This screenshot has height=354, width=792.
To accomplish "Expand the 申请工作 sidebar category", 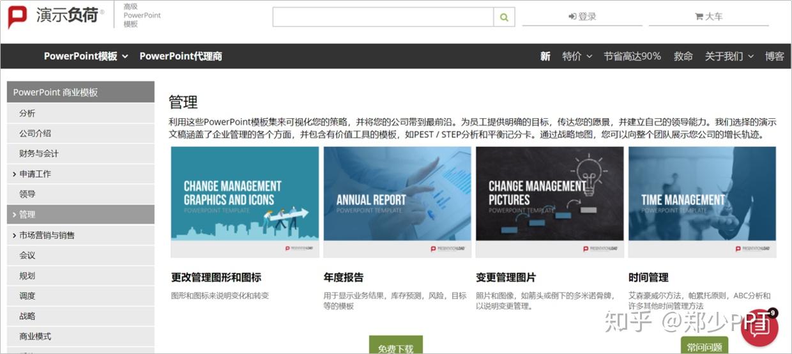I will point(80,174).
